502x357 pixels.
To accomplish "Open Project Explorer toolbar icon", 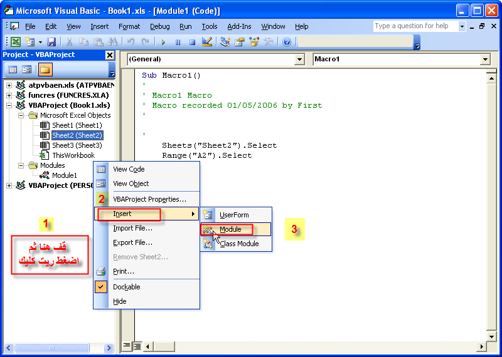I will (x=225, y=42).
